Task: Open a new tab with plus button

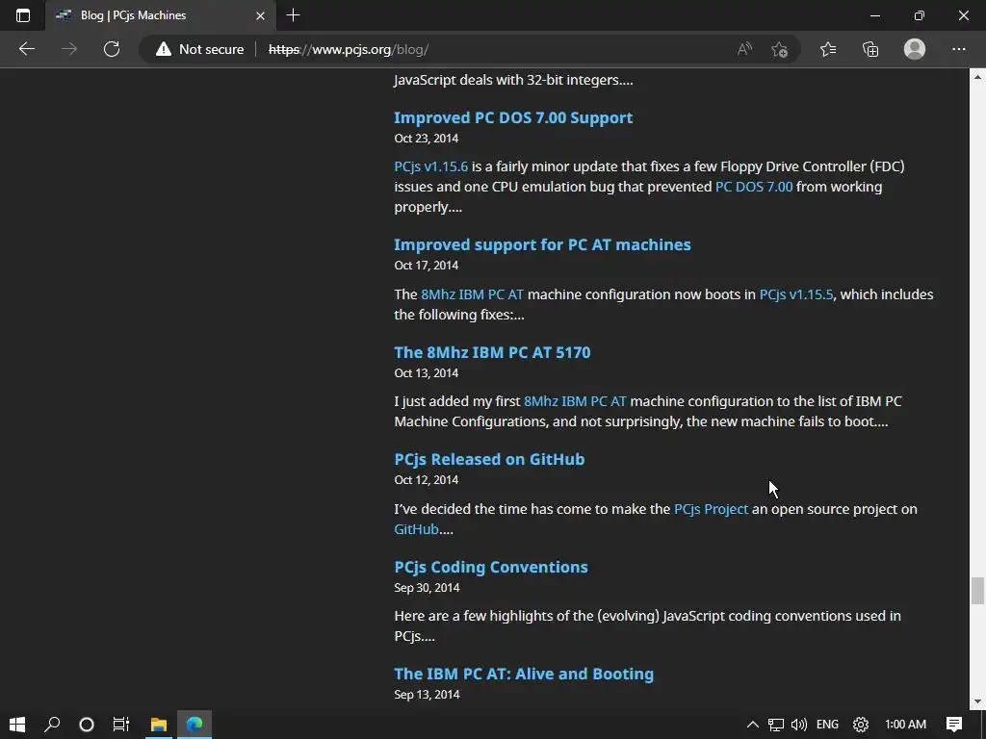Action: click(293, 15)
